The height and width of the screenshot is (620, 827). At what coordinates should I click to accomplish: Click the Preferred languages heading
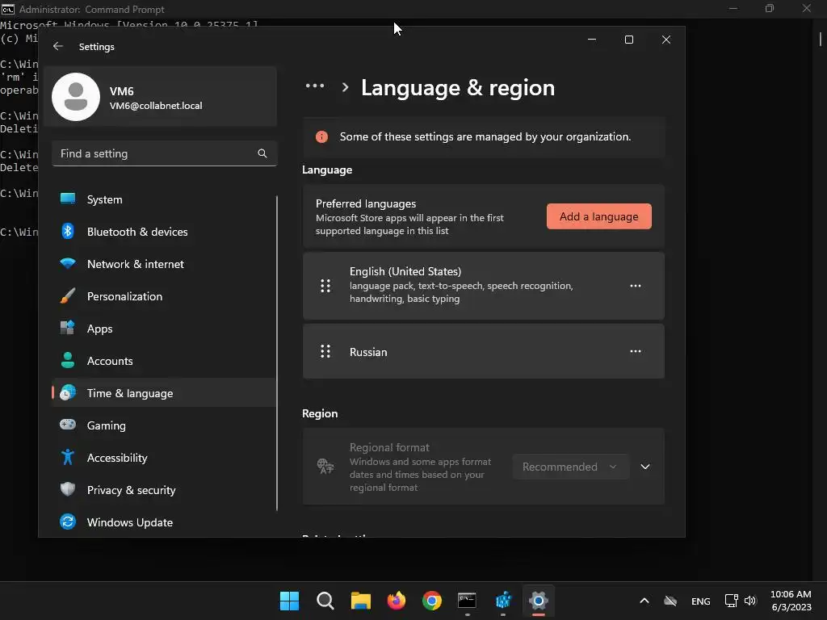point(366,203)
